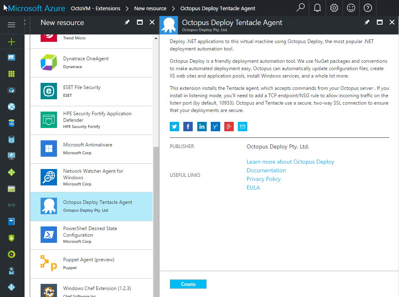Open the Privacy Policy link

(x=264, y=179)
